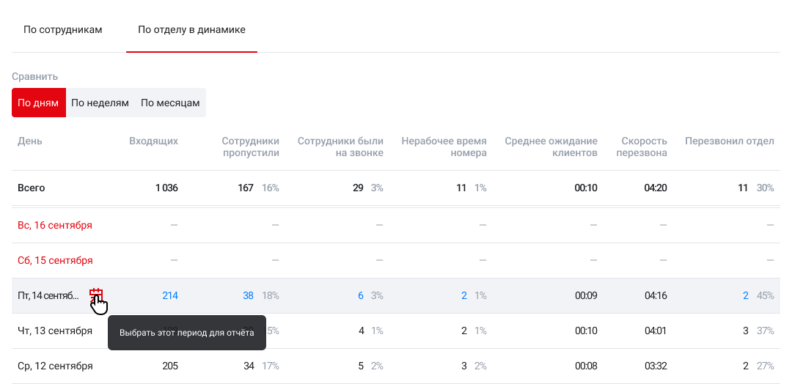Switch comparison to «По неделям»
Image resolution: width=792 pixels, height=384 pixels.
point(100,103)
